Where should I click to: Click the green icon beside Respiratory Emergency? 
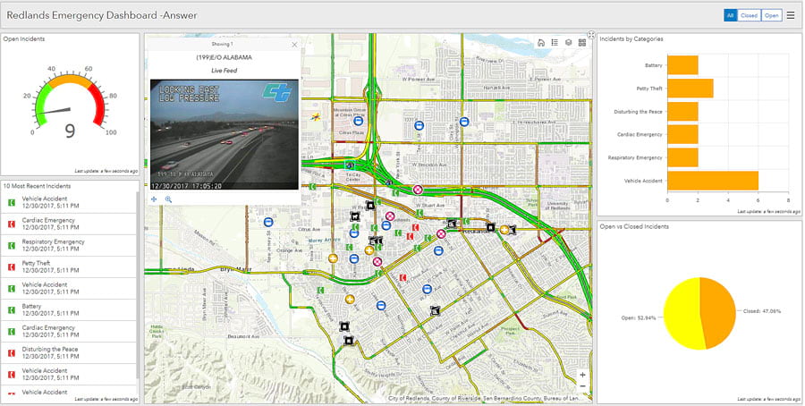click(x=12, y=245)
